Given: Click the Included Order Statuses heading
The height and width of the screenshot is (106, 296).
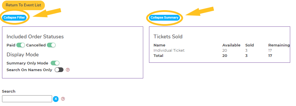Looking at the screenshot, I should [35, 37].
